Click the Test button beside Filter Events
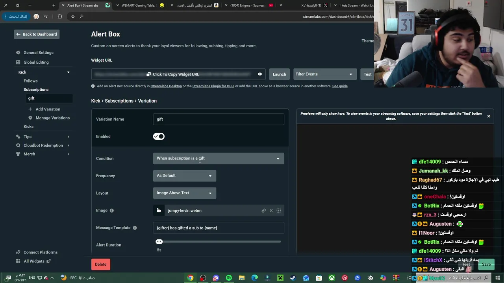Screen dimensions: 504x283 tap(367, 74)
